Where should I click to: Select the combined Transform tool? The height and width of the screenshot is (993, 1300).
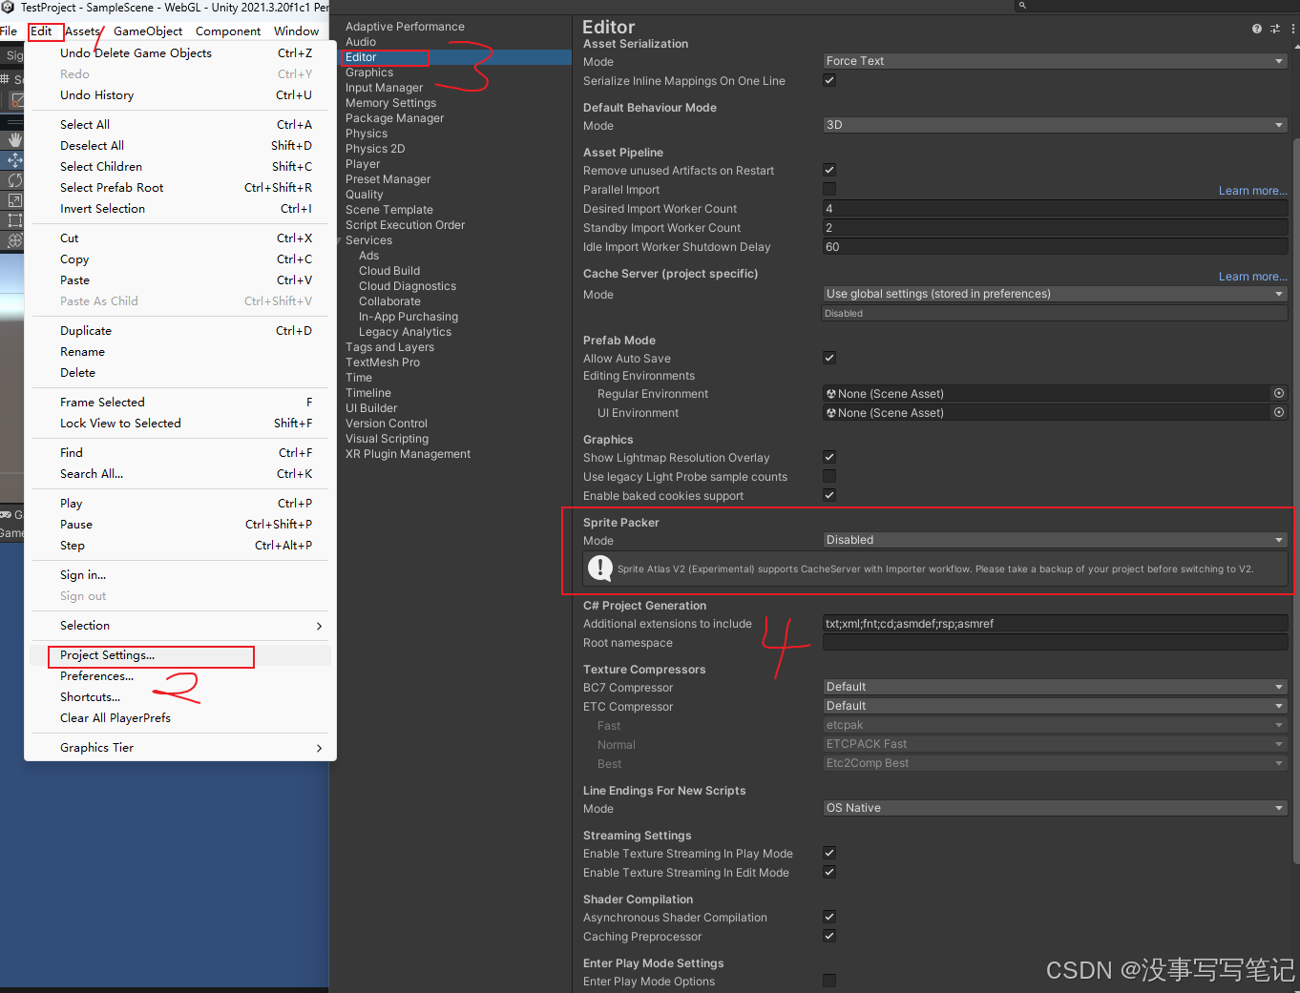pos(14,240)
